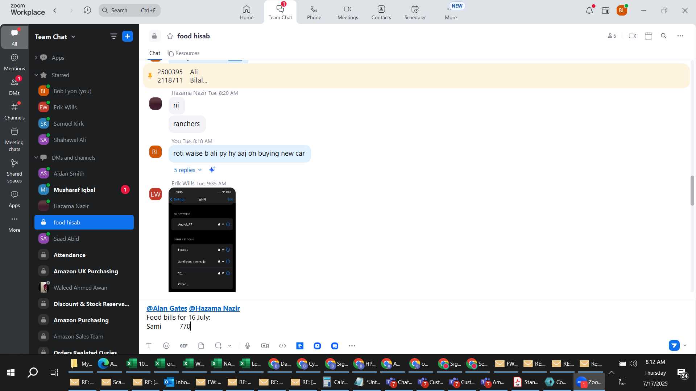This screenshot has width=696, height=391.
Task: Open the AI summary sparkle icon
Action: pos(212,169)
